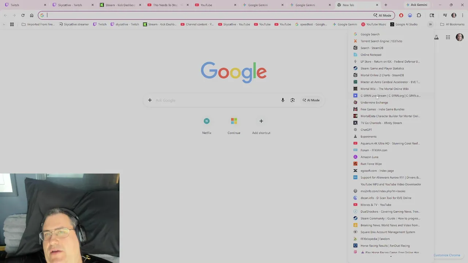Open ChatGPT bookmark entry

(x=390, y=130)
